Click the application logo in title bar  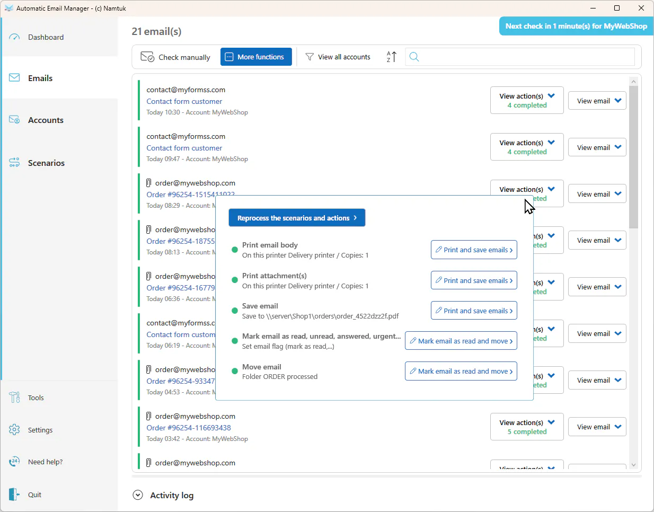[8, 8]
